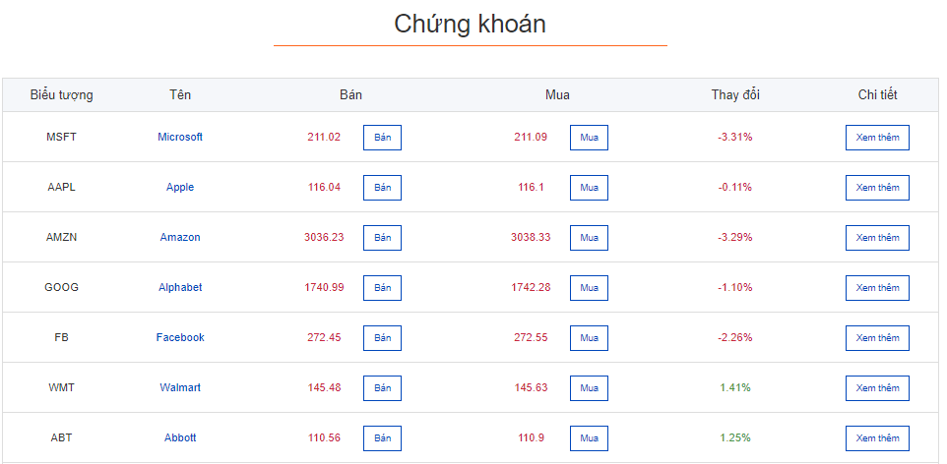Go to the Walmart name link

(180, 387)
